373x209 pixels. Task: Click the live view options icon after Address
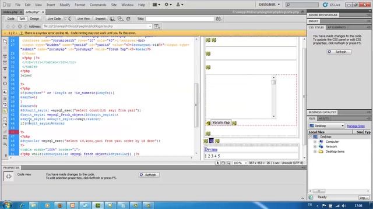(157, 26)
